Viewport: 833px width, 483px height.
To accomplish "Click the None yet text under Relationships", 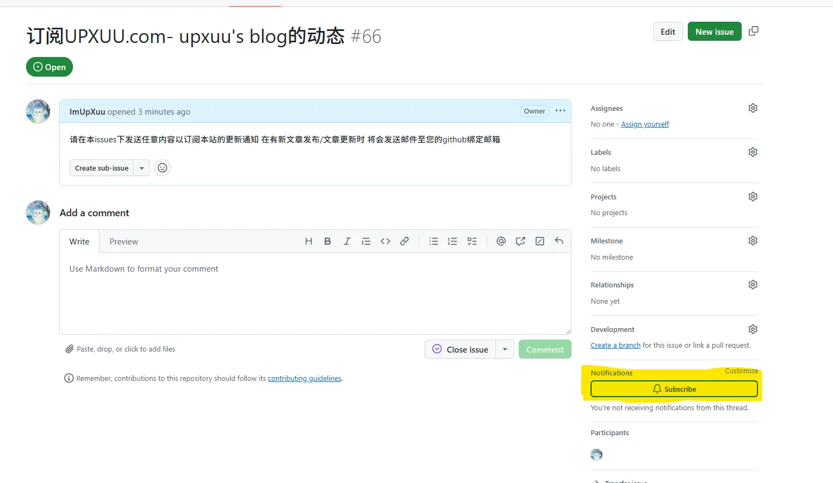I will pyautogui.click(x=605, y=302).
